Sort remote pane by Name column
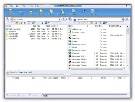135x102 pixels. pos(15,26)
